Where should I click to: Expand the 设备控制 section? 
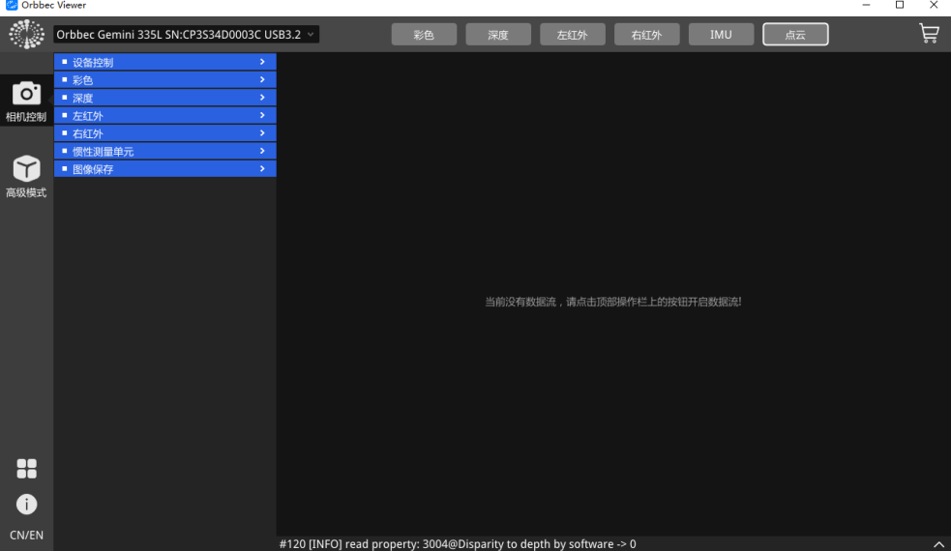164,63
